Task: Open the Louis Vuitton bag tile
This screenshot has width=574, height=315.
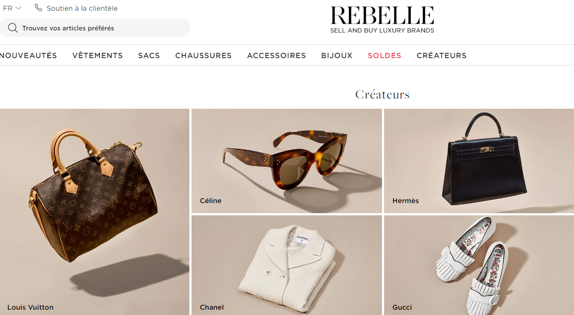Action: tap(94, 212)
